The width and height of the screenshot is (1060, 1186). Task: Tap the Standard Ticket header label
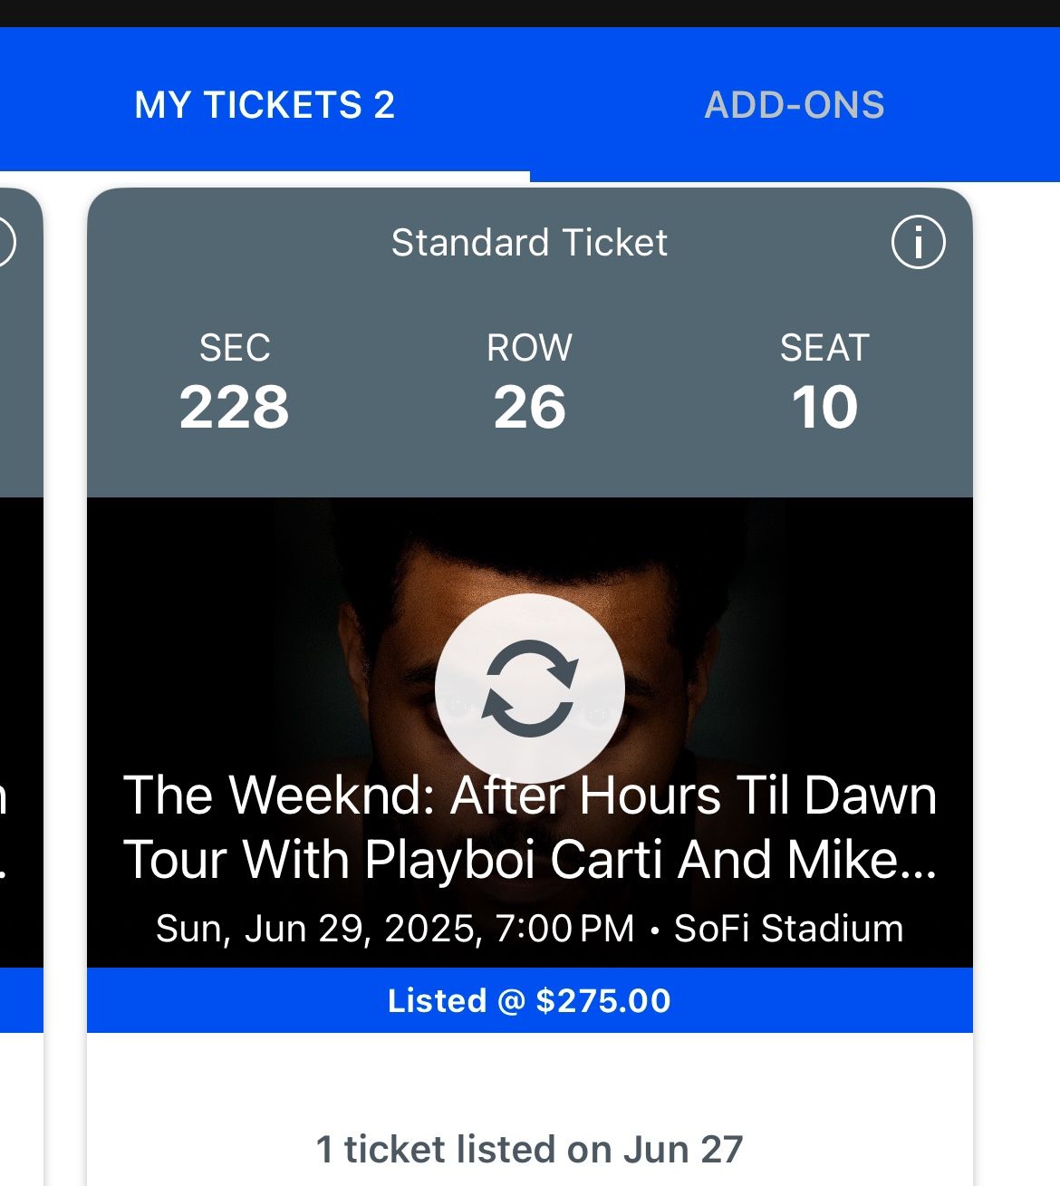pyautogui.click(x=530, y=243)
